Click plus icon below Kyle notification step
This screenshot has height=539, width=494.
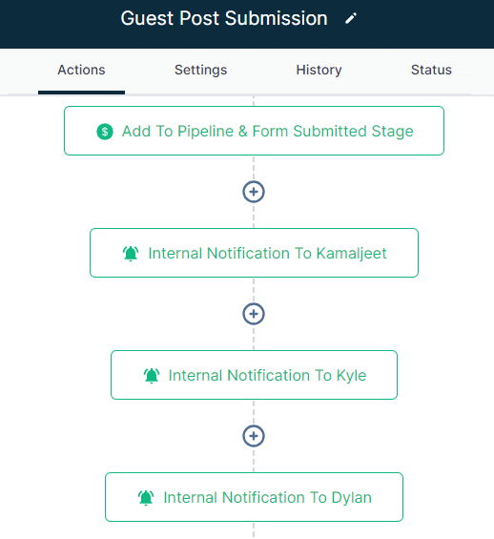point(254,436)
